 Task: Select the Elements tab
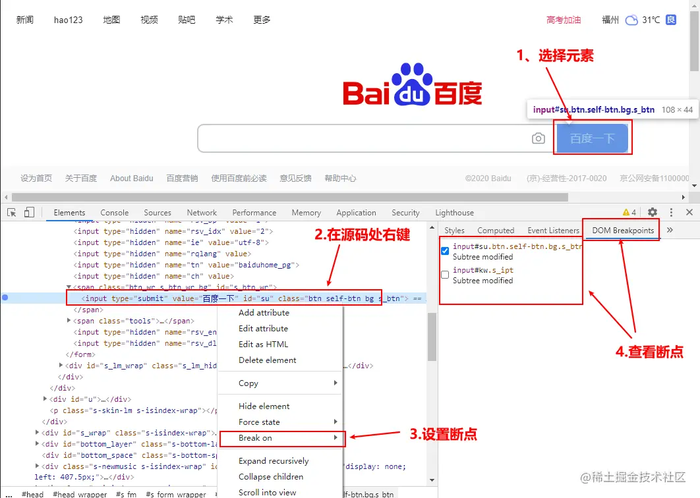69,213
